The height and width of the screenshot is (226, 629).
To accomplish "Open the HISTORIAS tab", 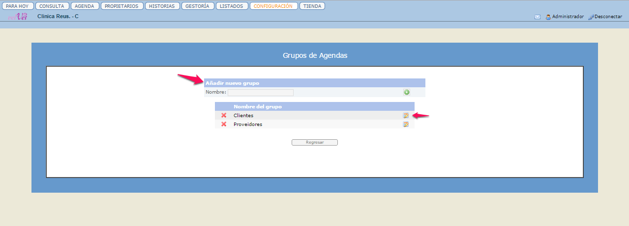I will tap(162, 6).
